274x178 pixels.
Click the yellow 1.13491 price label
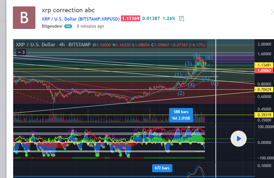263,65
